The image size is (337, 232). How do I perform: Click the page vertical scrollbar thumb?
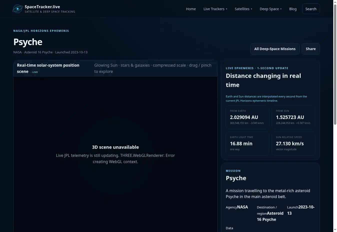(335, 64)
